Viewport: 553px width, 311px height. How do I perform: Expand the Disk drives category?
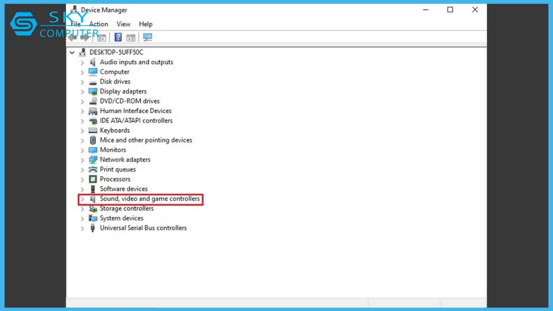coord(82,82)
